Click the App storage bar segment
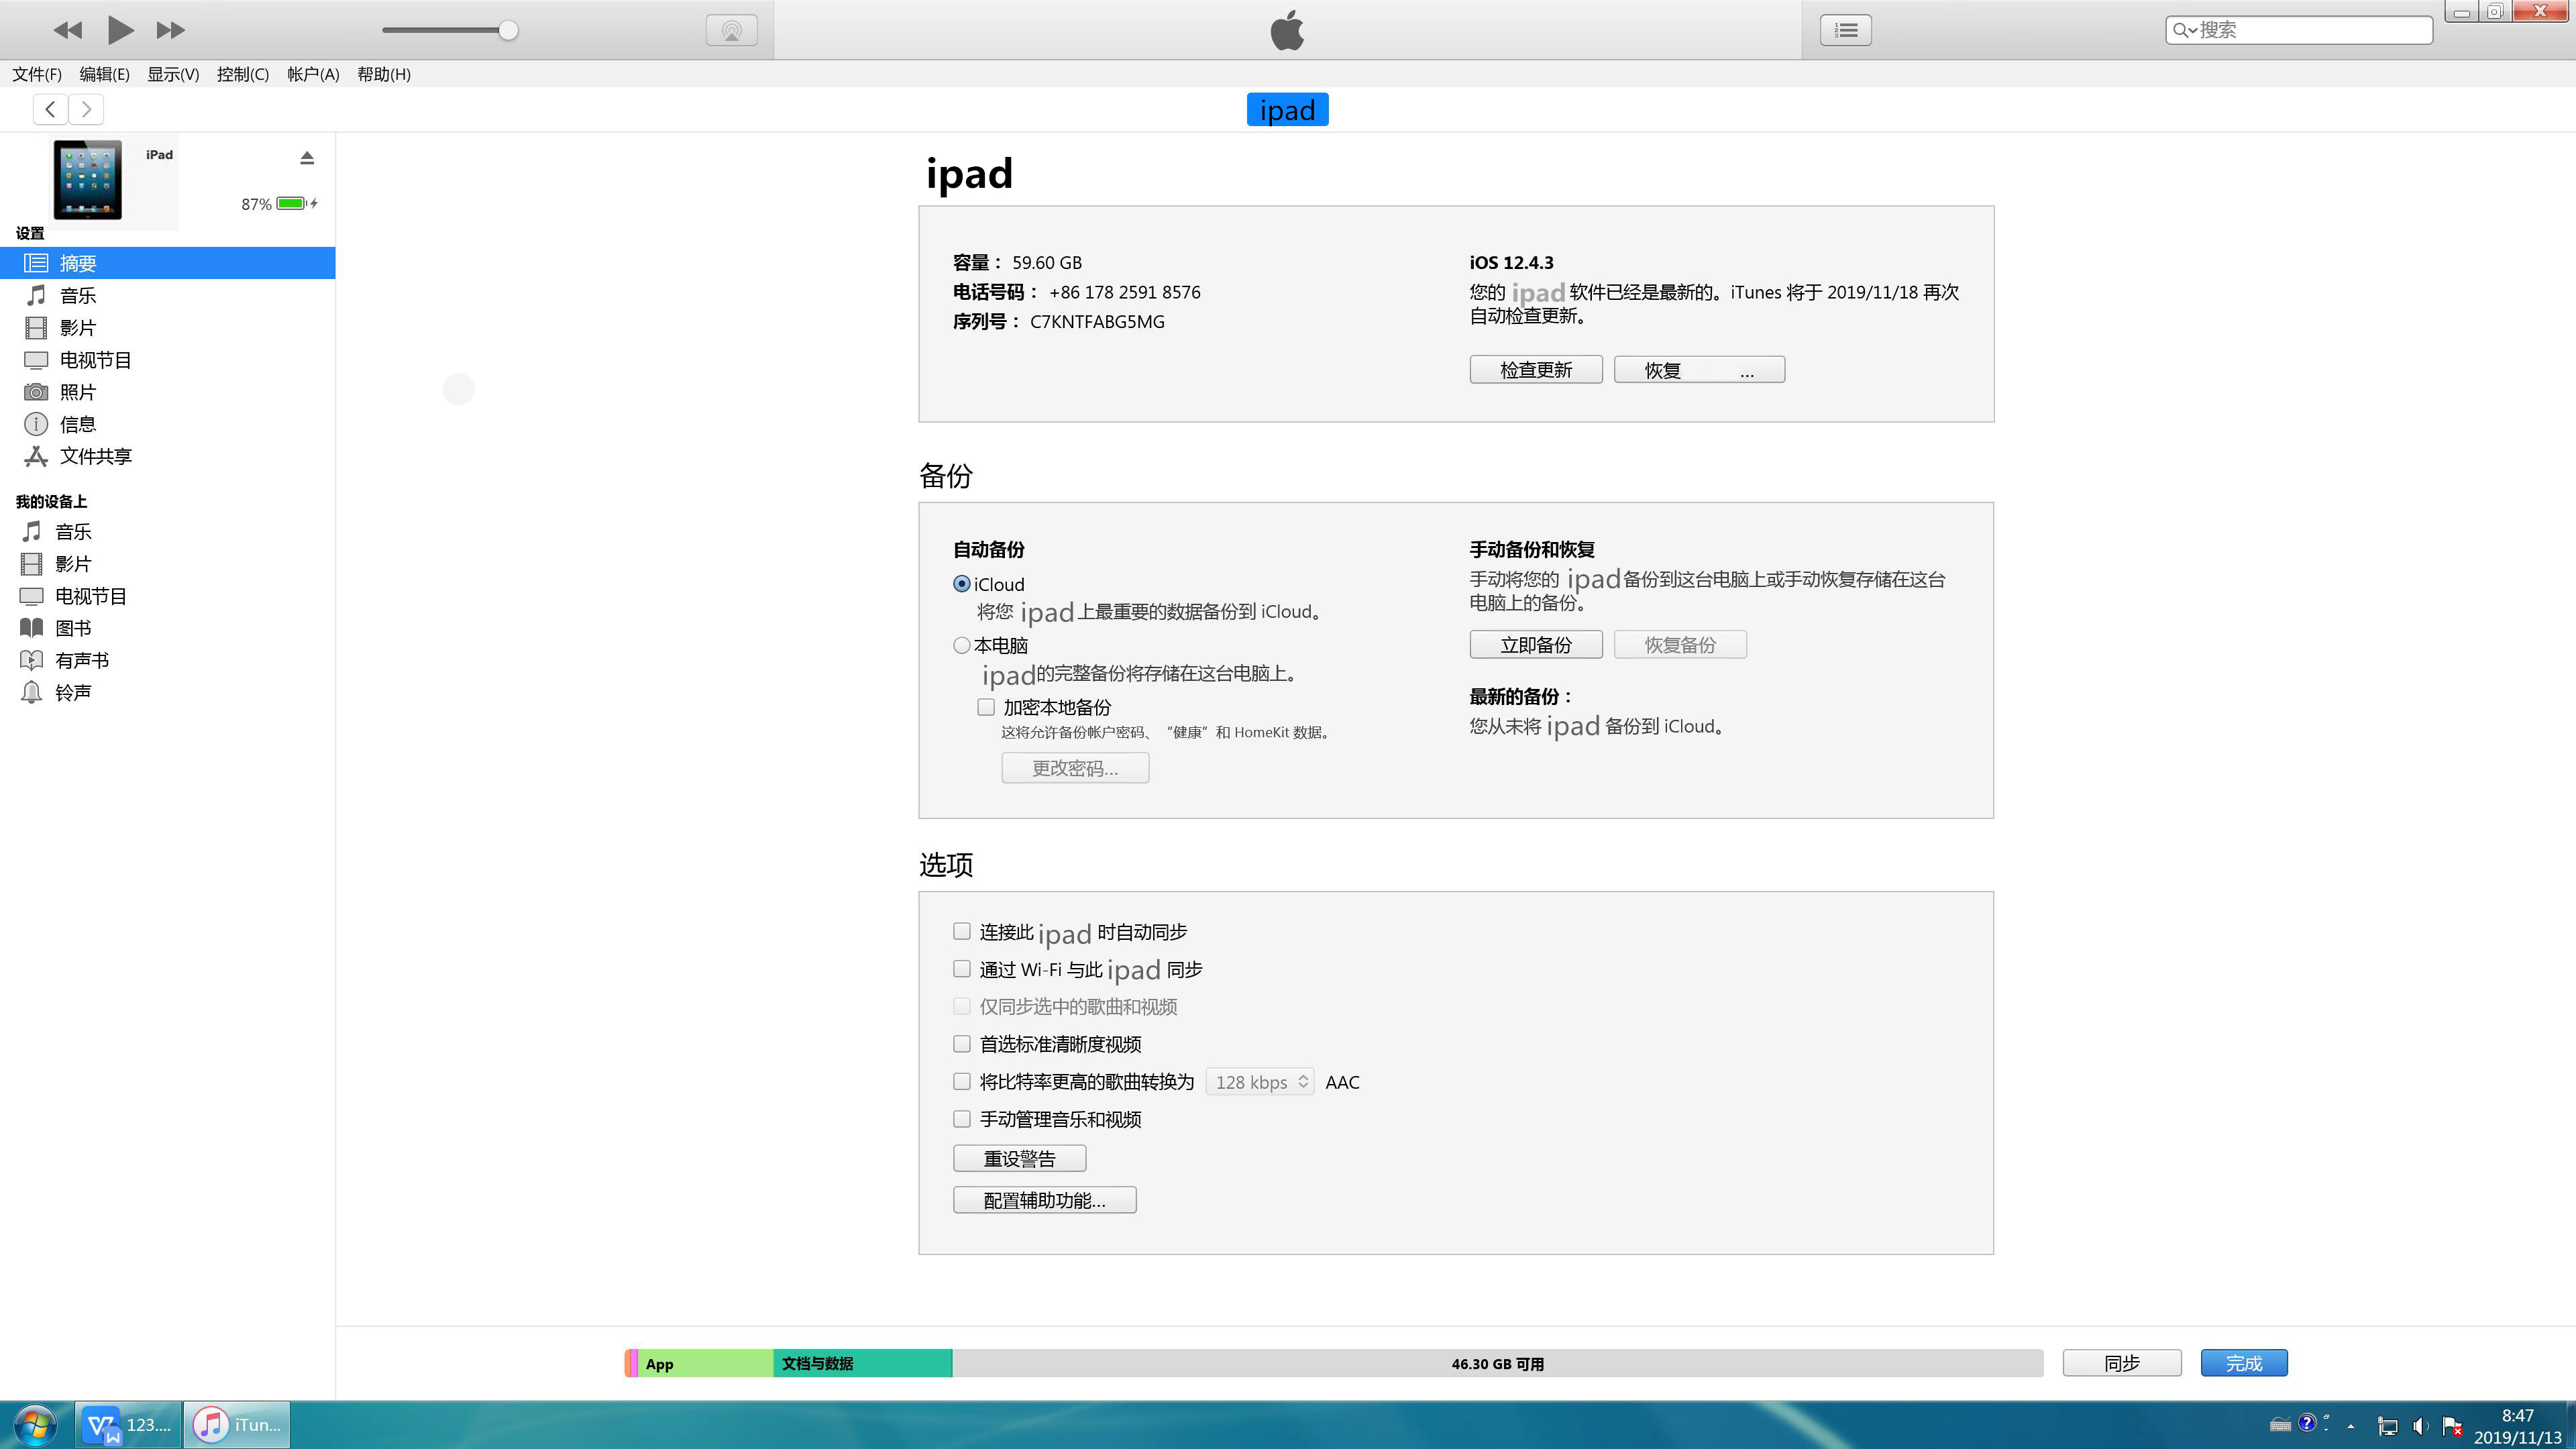2576x1449 pixels. [705, 1363]
